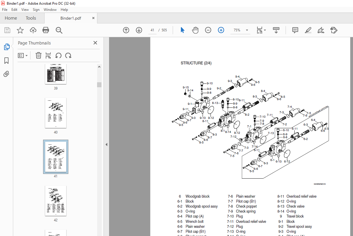
Task: Click the 'Pilot cap (A)' 6-4 entry
Action: click(195, 216)
